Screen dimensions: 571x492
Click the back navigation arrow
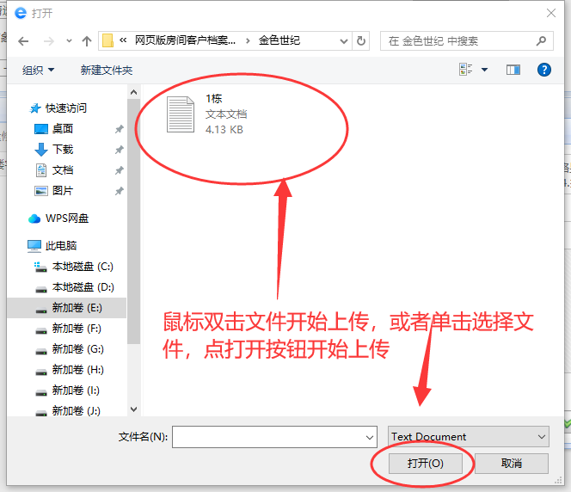pos(23,40)
